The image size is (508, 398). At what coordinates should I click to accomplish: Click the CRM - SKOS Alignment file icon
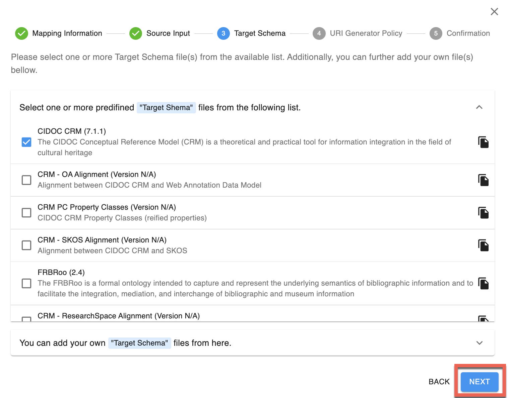pos(483,245)
